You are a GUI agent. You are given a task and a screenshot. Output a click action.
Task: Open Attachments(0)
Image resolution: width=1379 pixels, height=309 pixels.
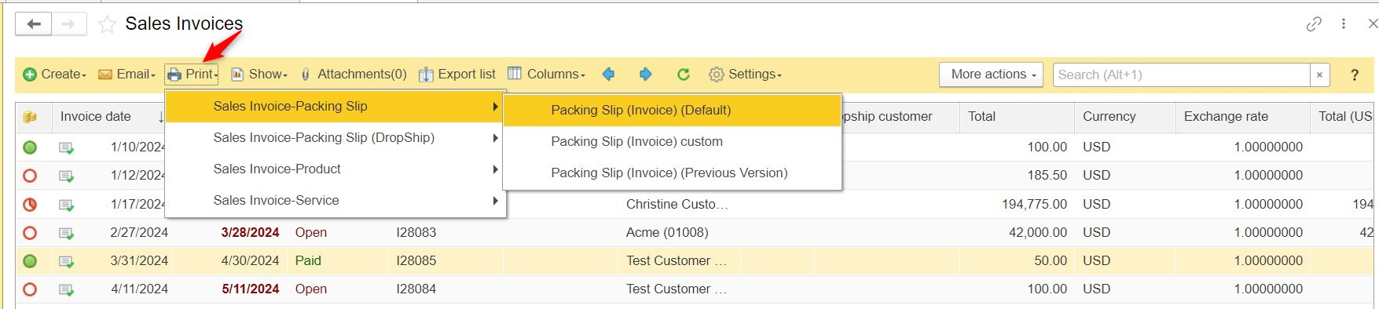(x=354, y=75)
